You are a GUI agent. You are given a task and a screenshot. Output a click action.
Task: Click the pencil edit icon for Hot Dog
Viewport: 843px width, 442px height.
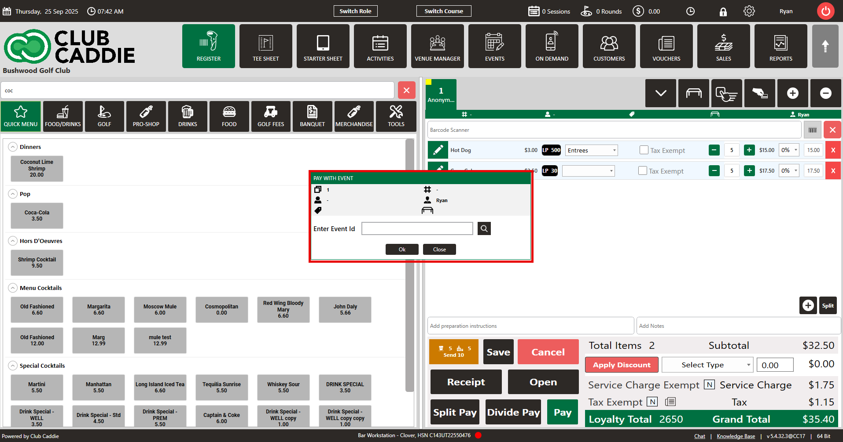click(438, 150)
